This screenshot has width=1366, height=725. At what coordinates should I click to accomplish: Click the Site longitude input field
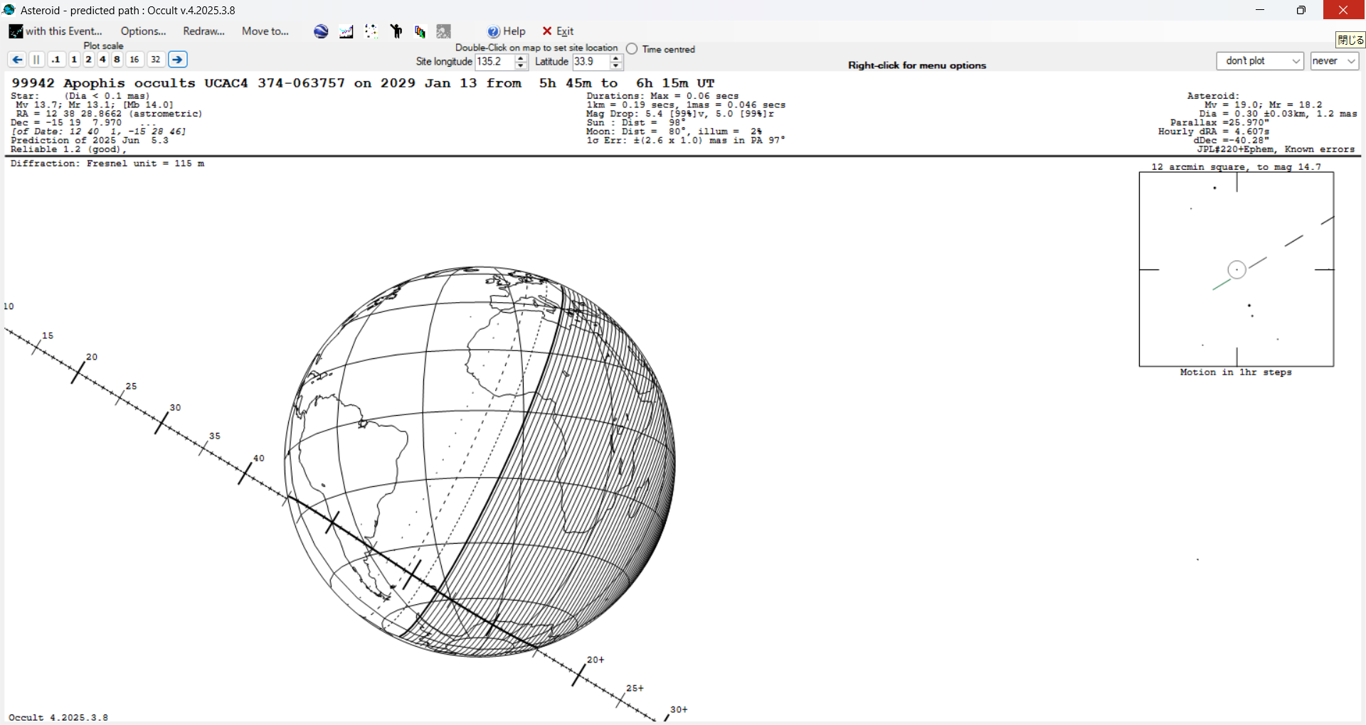[x=494, y=62]
